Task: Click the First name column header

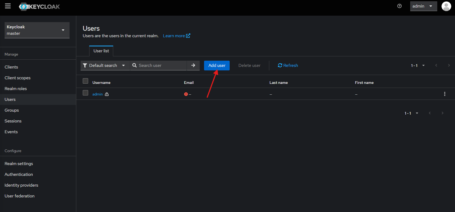Action: click(x=364, y=83)
